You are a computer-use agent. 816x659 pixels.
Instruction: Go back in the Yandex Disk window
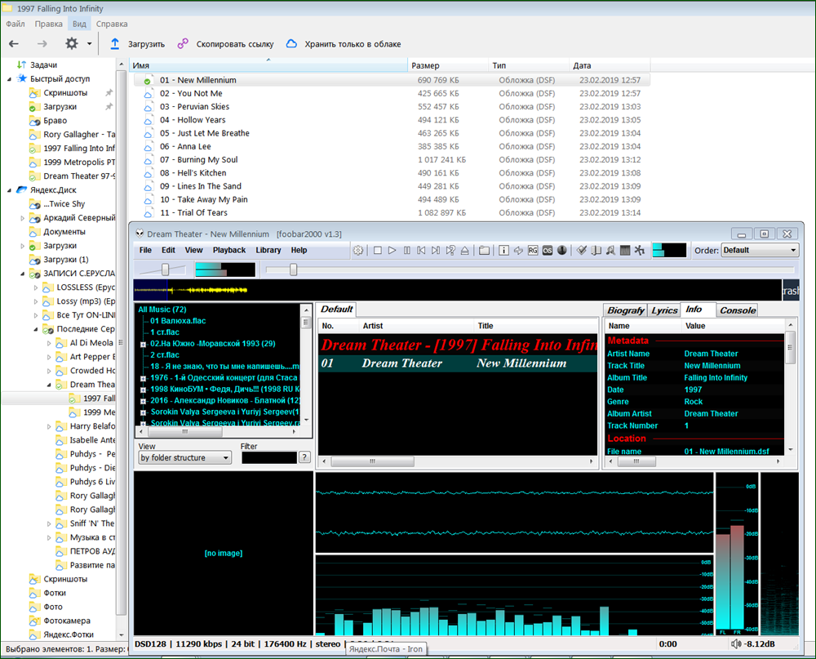[x=14, y=44]
